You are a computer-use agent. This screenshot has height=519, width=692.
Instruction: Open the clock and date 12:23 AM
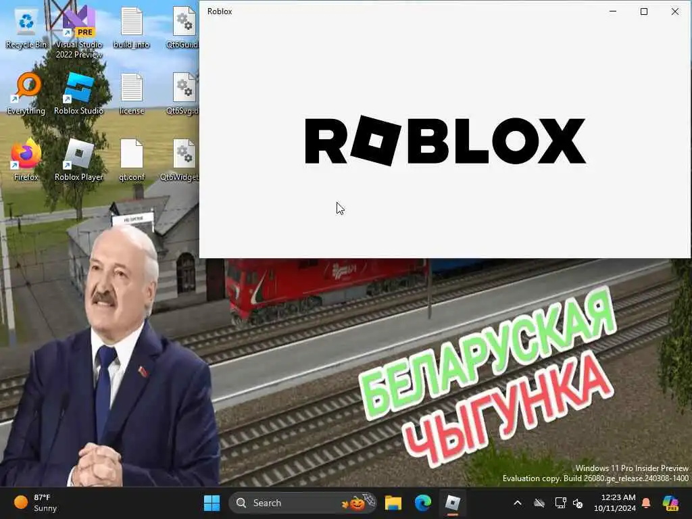[615, 503]
